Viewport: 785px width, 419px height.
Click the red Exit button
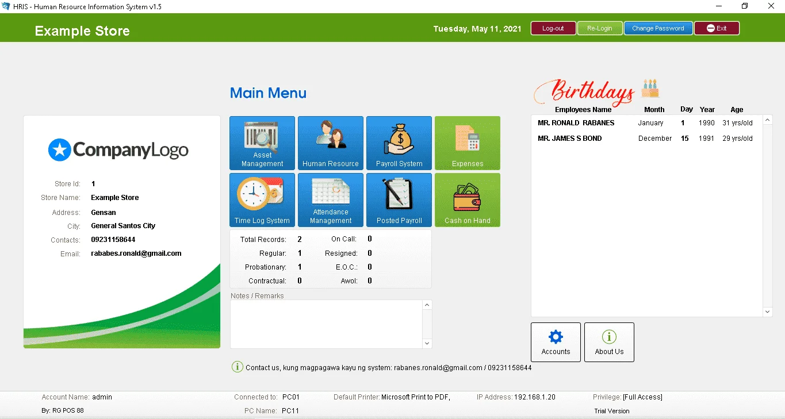pos(717,28)
